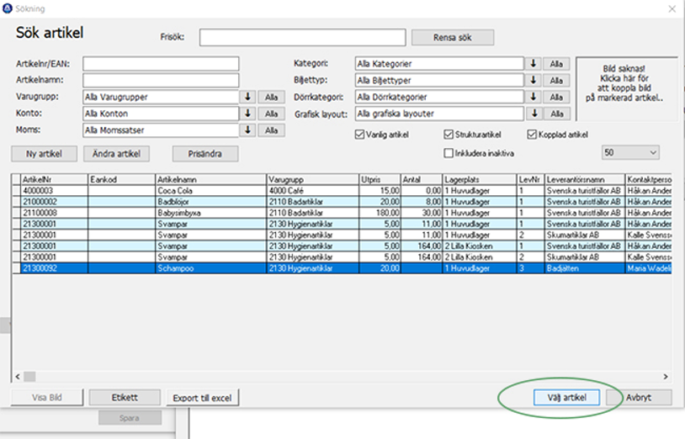
Task: Open the result count dropdown showing 50
Action: click(630, 152)
